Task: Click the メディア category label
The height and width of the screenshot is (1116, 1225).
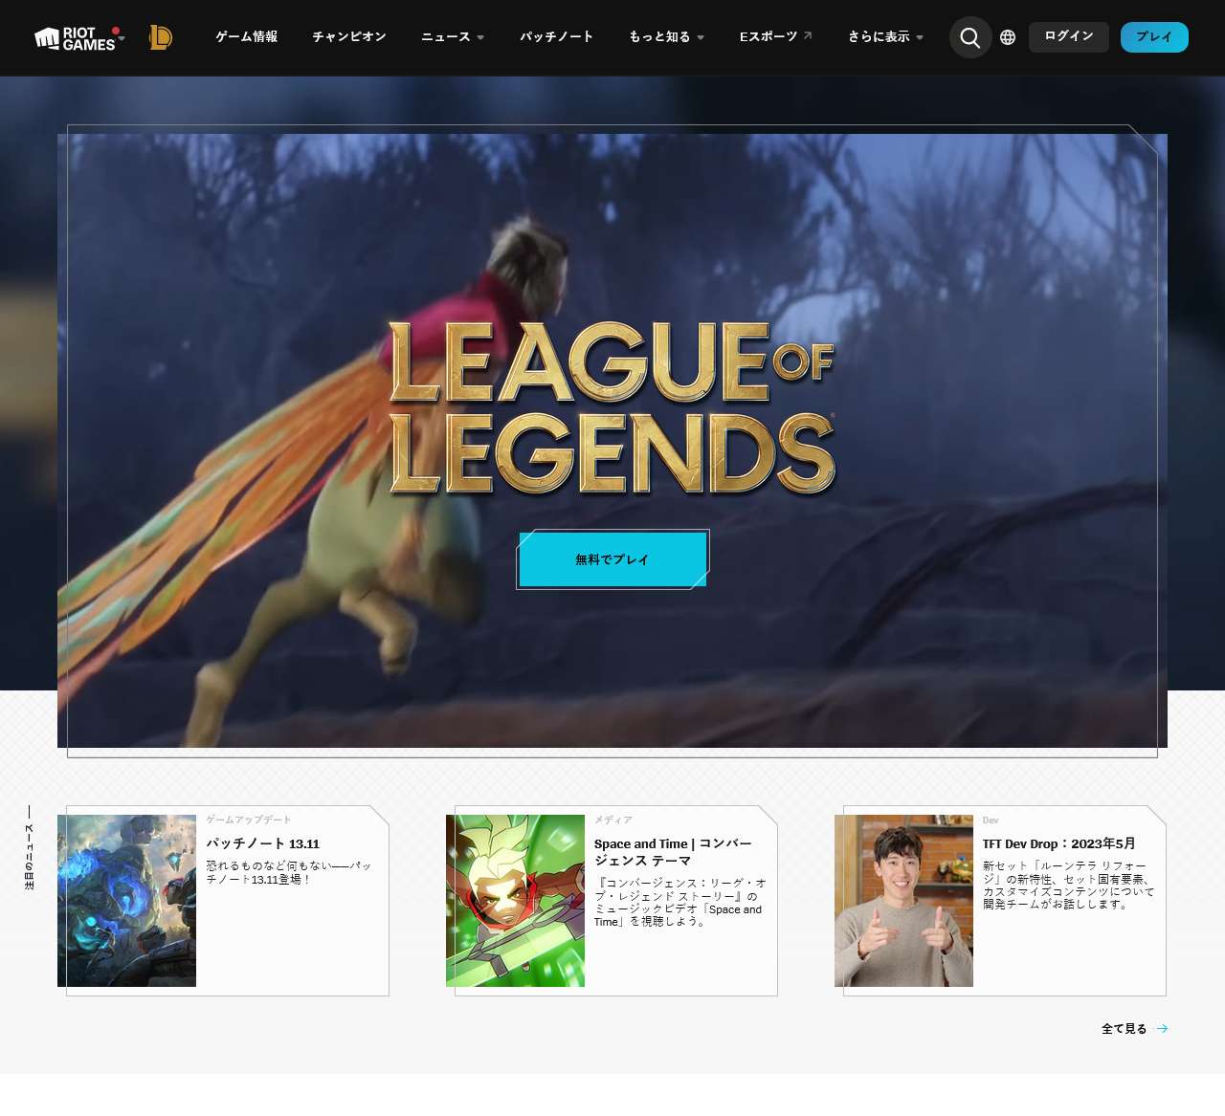Action: (x=613, y=820)
